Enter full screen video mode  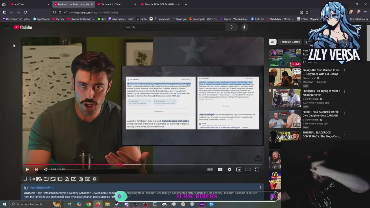(x=257, y=170)
